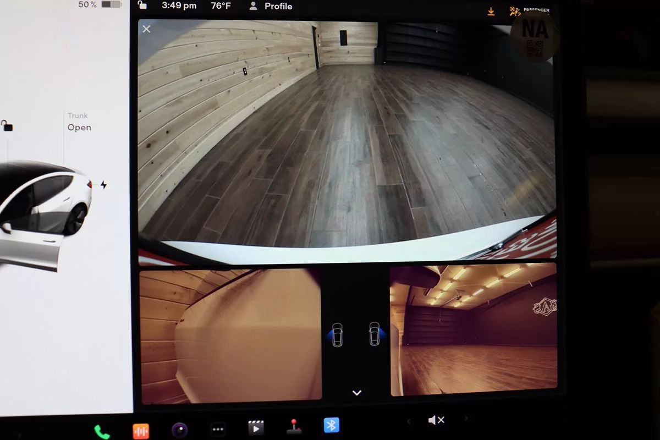
Task: Open Bluetooth settings
Action: click(x=331, y=425)
